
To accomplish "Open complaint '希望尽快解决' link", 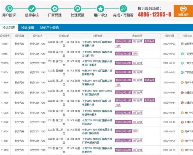I will coord(97,113).
